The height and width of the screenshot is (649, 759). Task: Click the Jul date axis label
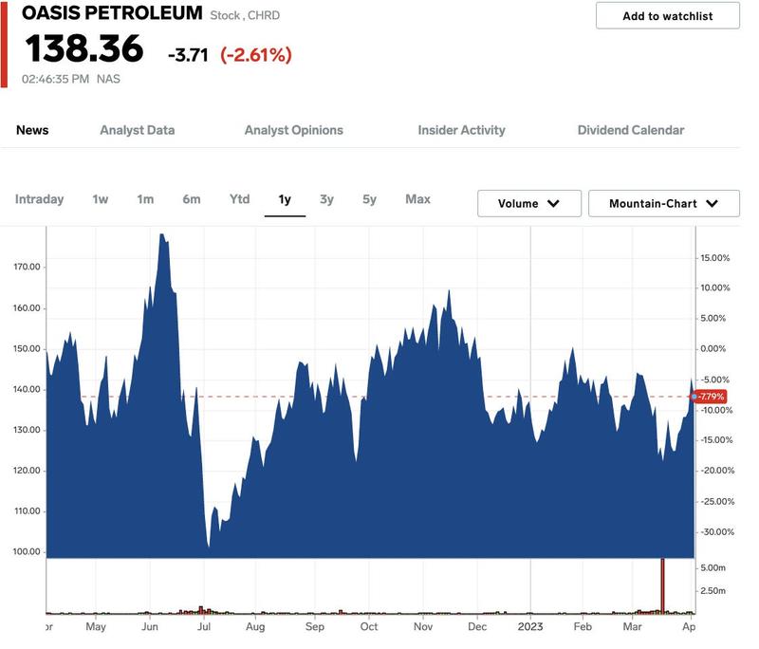click(x=204, y=627)
